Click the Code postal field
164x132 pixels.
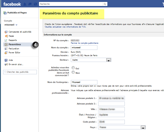111,122
